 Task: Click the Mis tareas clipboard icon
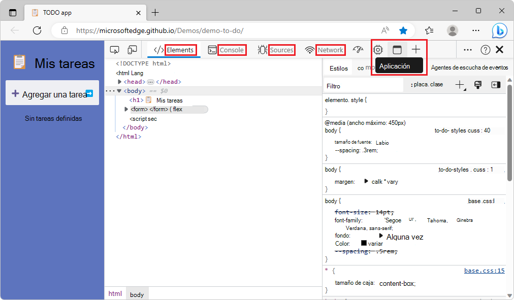pyautogui.click(x=19, y=62)
